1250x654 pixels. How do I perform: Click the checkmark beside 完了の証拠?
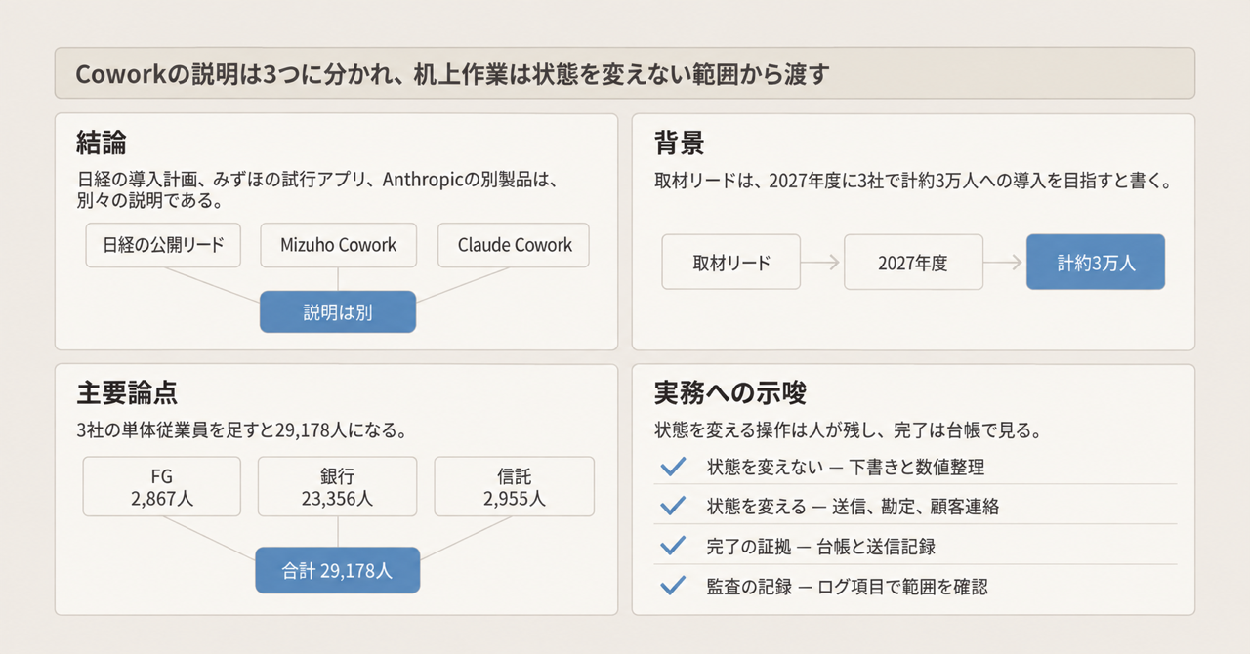click(x=673, y=547)
